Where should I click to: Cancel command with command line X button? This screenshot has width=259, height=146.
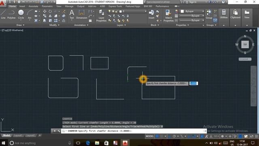(x=55, y=131)
